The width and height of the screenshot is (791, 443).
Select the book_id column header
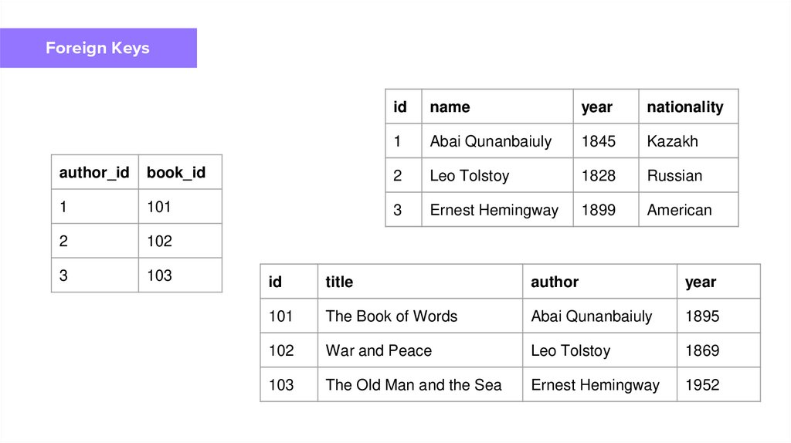point(179,172)
